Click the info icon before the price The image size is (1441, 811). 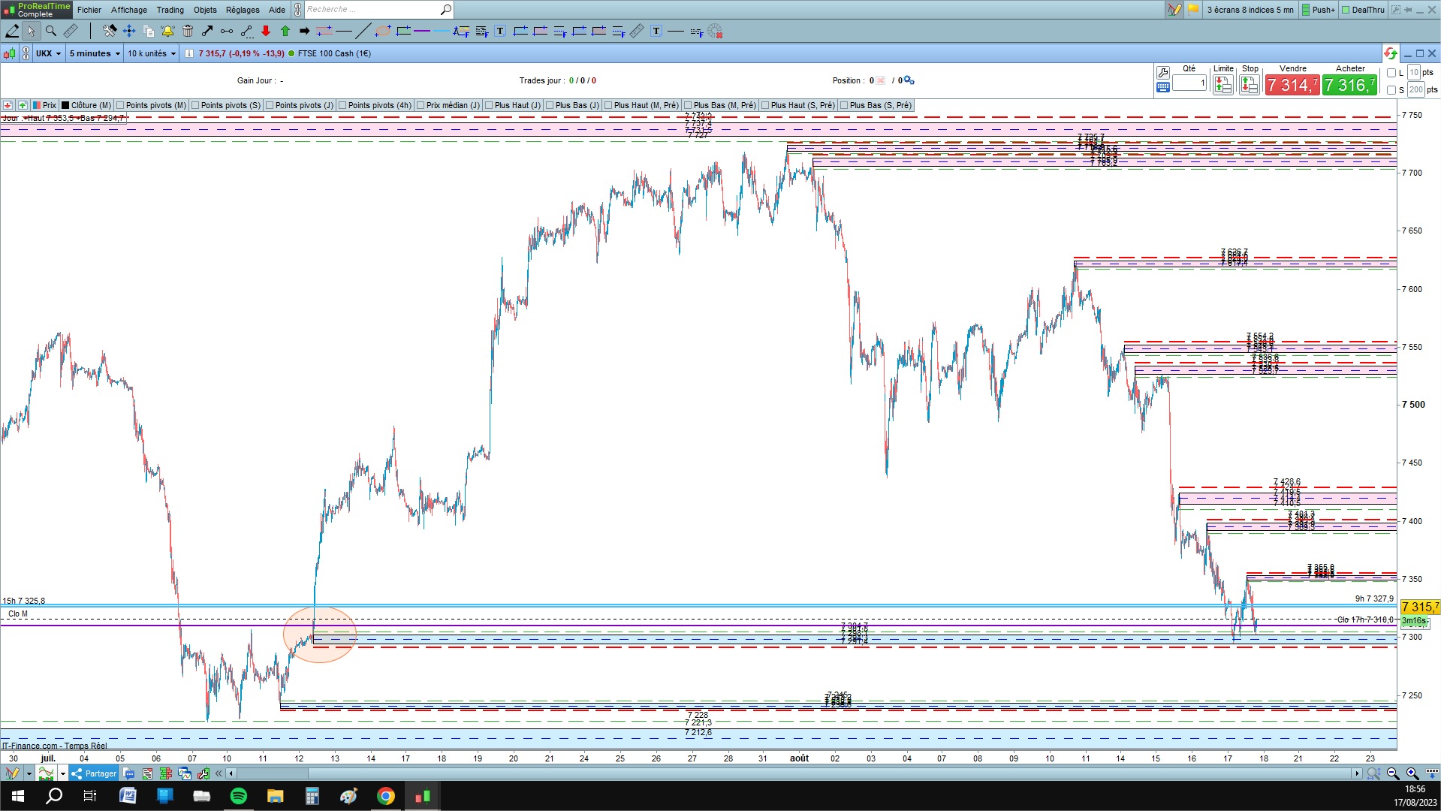coord(189,53)
